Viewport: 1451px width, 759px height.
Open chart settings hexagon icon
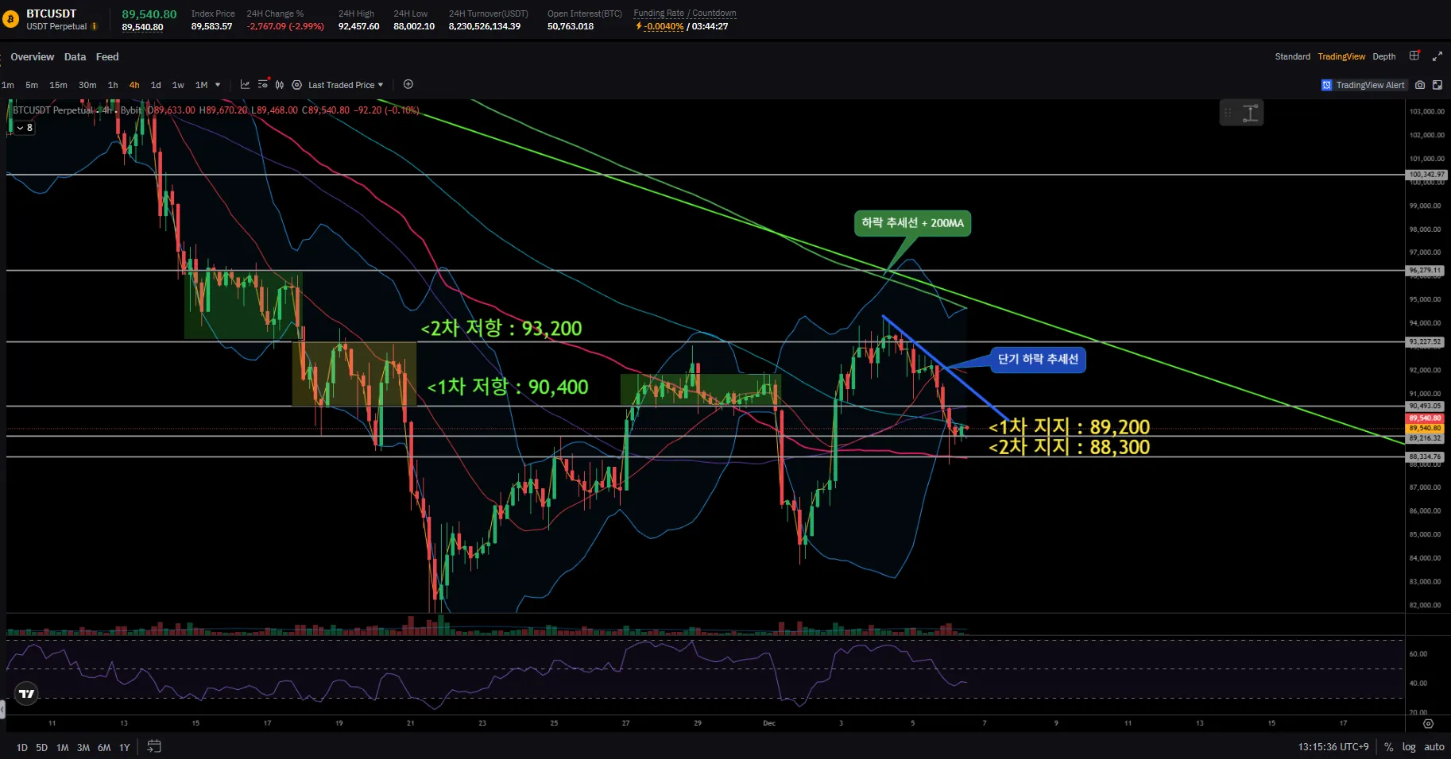click(x=296, y=85)
